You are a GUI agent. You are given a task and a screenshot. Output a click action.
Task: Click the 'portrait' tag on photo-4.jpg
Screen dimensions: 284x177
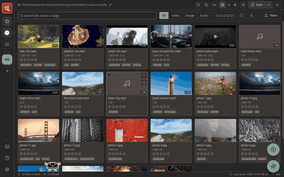click(201, 159)
